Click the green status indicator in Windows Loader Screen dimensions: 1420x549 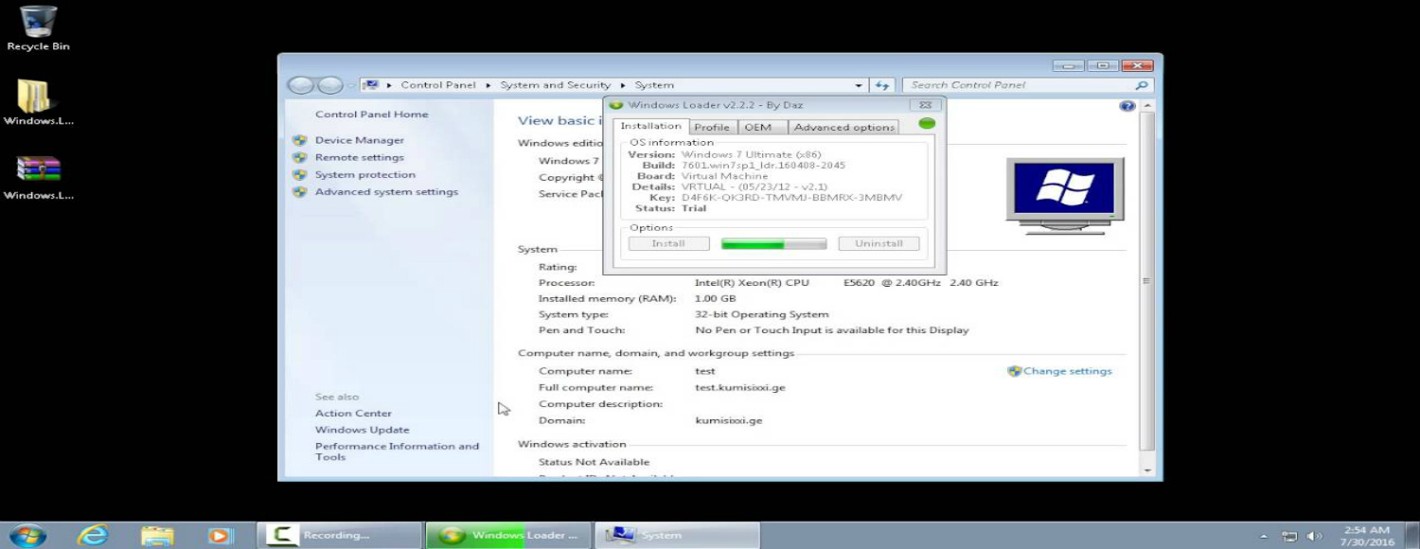point(927,123)
